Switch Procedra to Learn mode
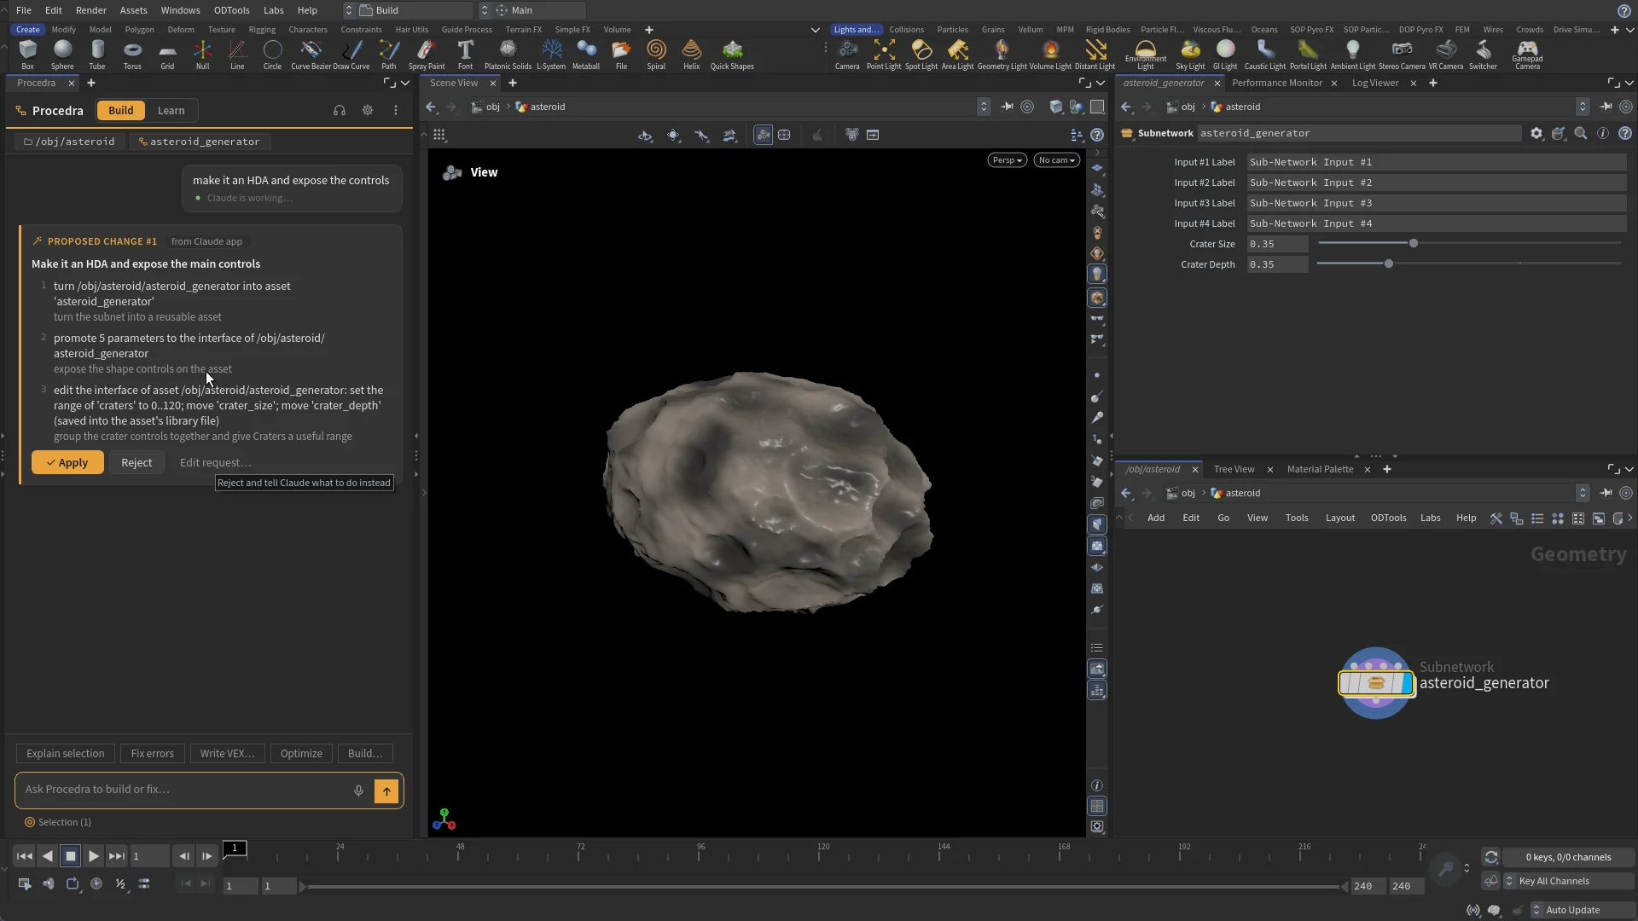 (x=171, y=110)
